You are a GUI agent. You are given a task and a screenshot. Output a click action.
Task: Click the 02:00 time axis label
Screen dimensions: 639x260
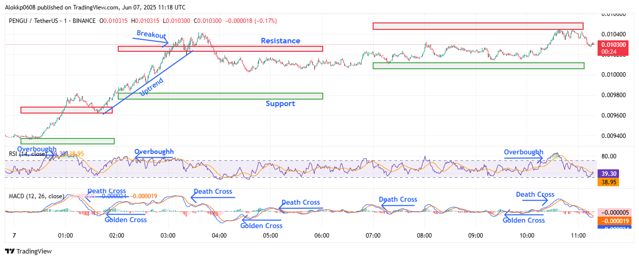click(117, 236)
